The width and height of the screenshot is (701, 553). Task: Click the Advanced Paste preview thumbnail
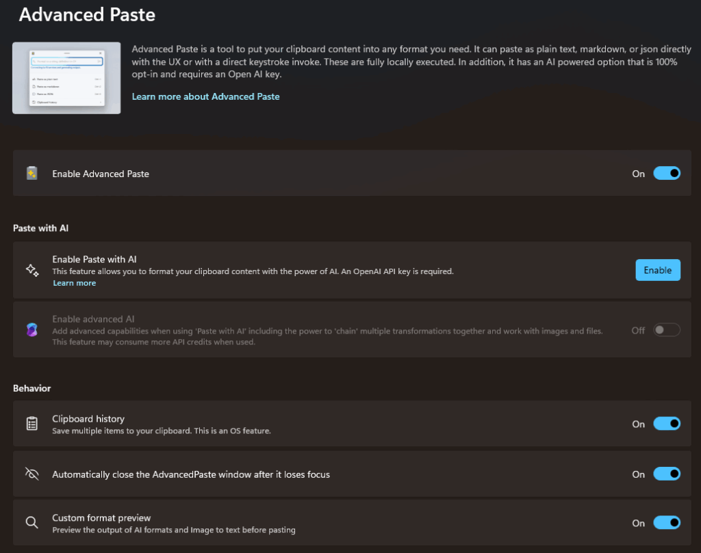click(66, 78)
